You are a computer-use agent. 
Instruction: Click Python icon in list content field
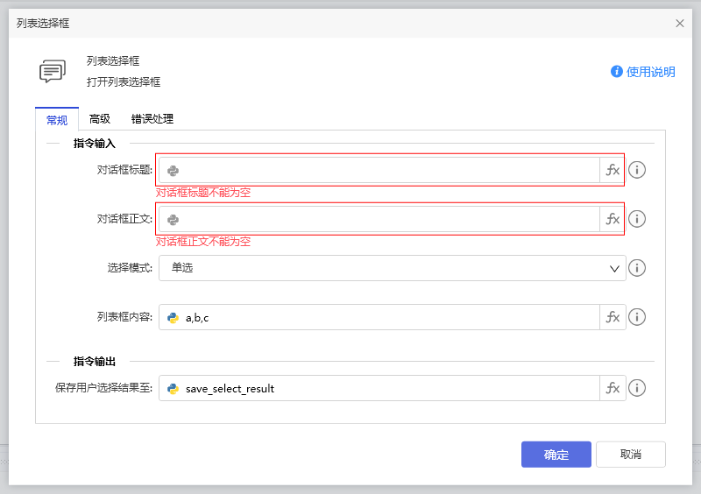coord(173,317)
